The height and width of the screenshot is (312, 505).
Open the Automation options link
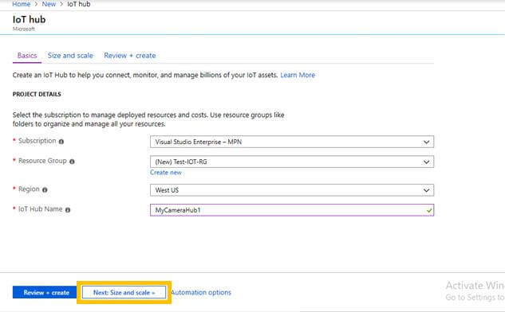point(201,292)
